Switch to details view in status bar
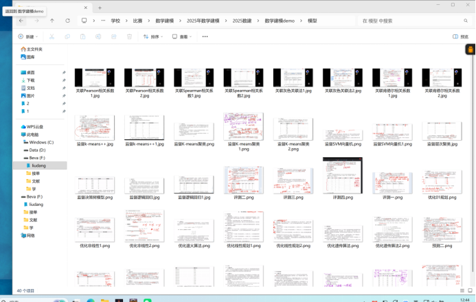This screenshot has width=476, height=302. [461, 291]
